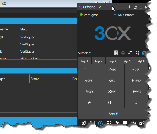Open the Verfügbar status dropdown arrow
Viewport: 157px width, 134px height.
click(115, 15)
